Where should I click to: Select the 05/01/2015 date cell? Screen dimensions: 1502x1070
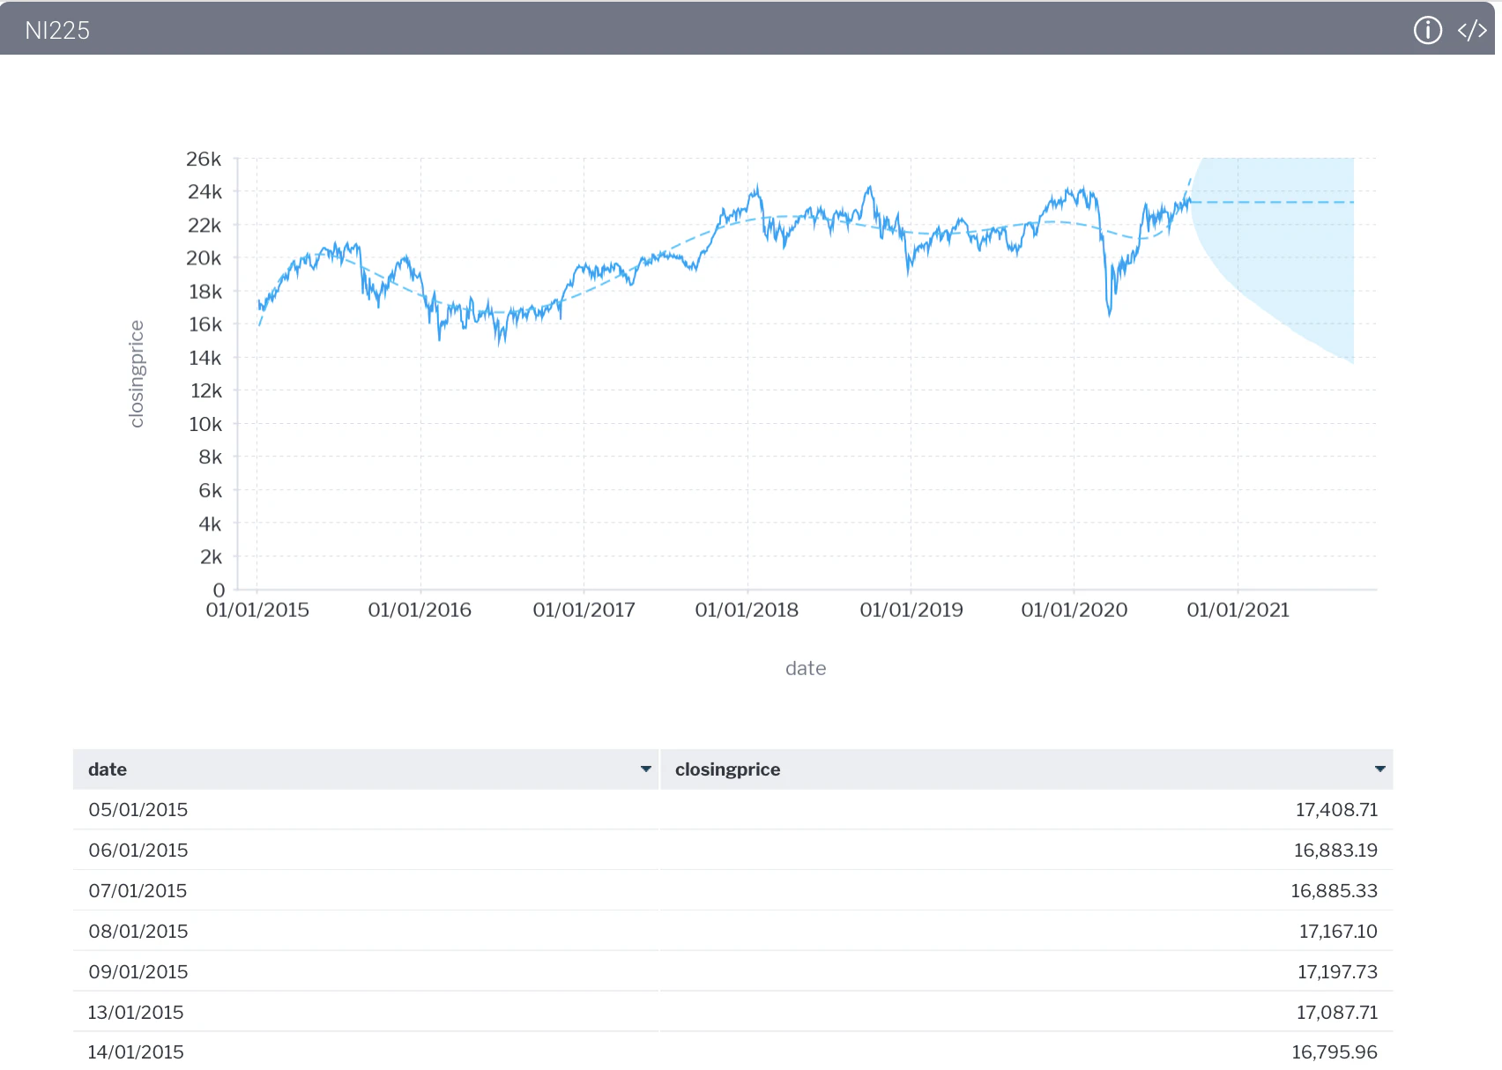tap(138, 810)
